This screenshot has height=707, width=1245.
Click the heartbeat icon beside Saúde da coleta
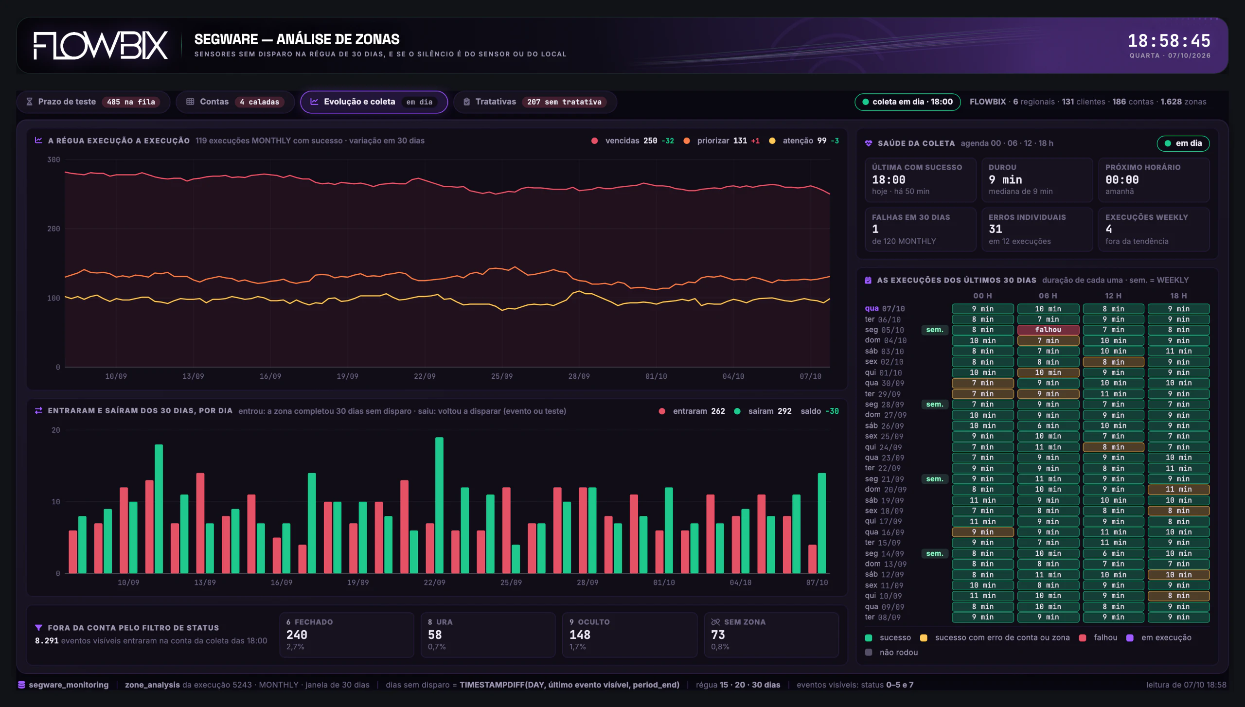(869, 143)
